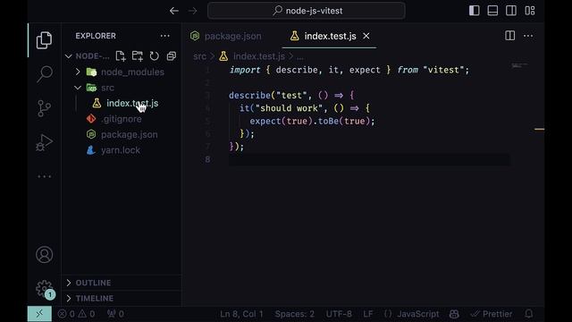This screenshot has width=572, height=322.
Task: Click the breadcrumb ellipsis symbol segment
Action: (x=300, y=57)
